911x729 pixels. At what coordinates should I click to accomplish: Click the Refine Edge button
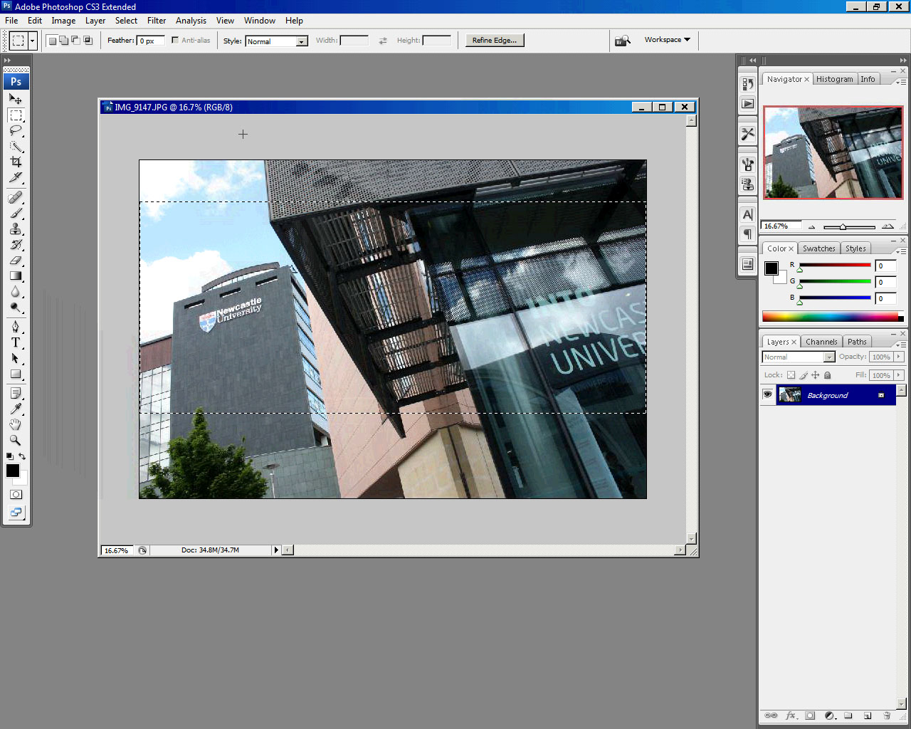pyautogui.click(x=495, y=41)
